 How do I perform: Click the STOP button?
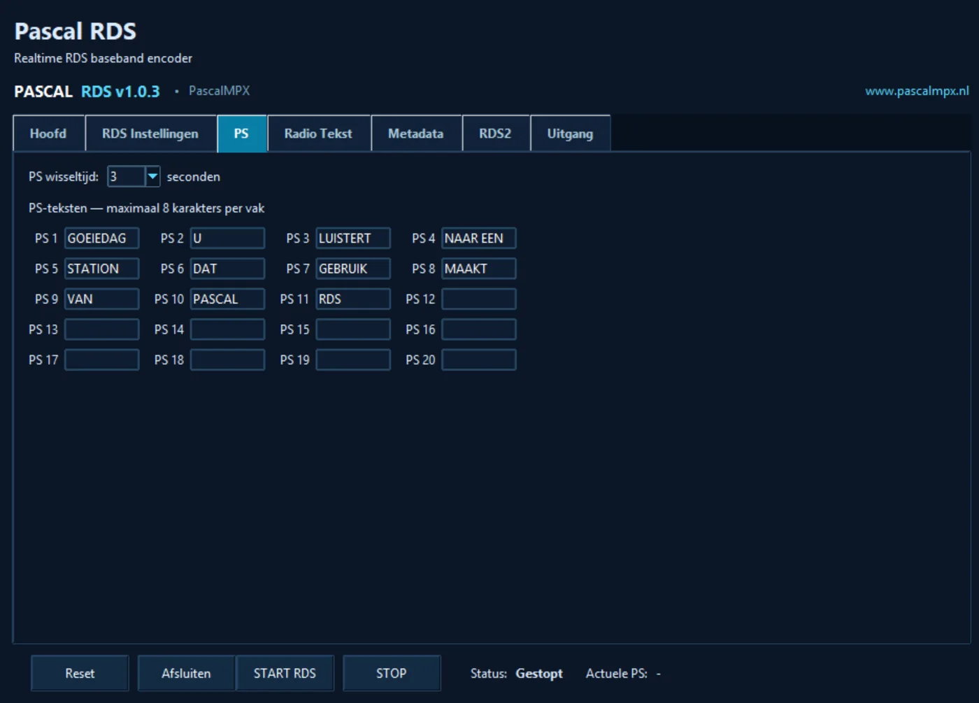click(x=392, y=673)
